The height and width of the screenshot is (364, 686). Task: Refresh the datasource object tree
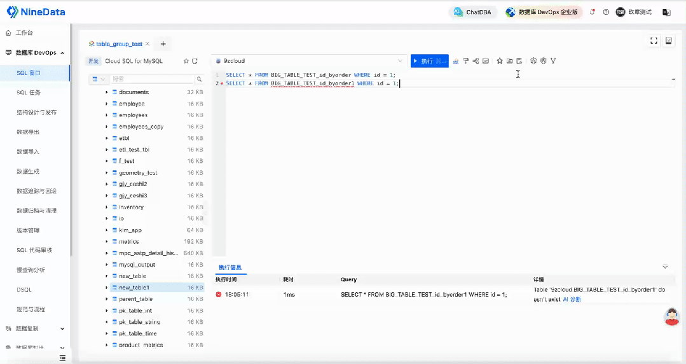click(195, 61)
